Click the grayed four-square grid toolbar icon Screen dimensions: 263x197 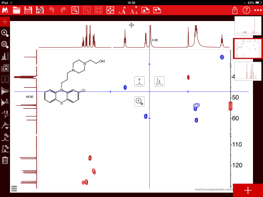tap(98, 11)
